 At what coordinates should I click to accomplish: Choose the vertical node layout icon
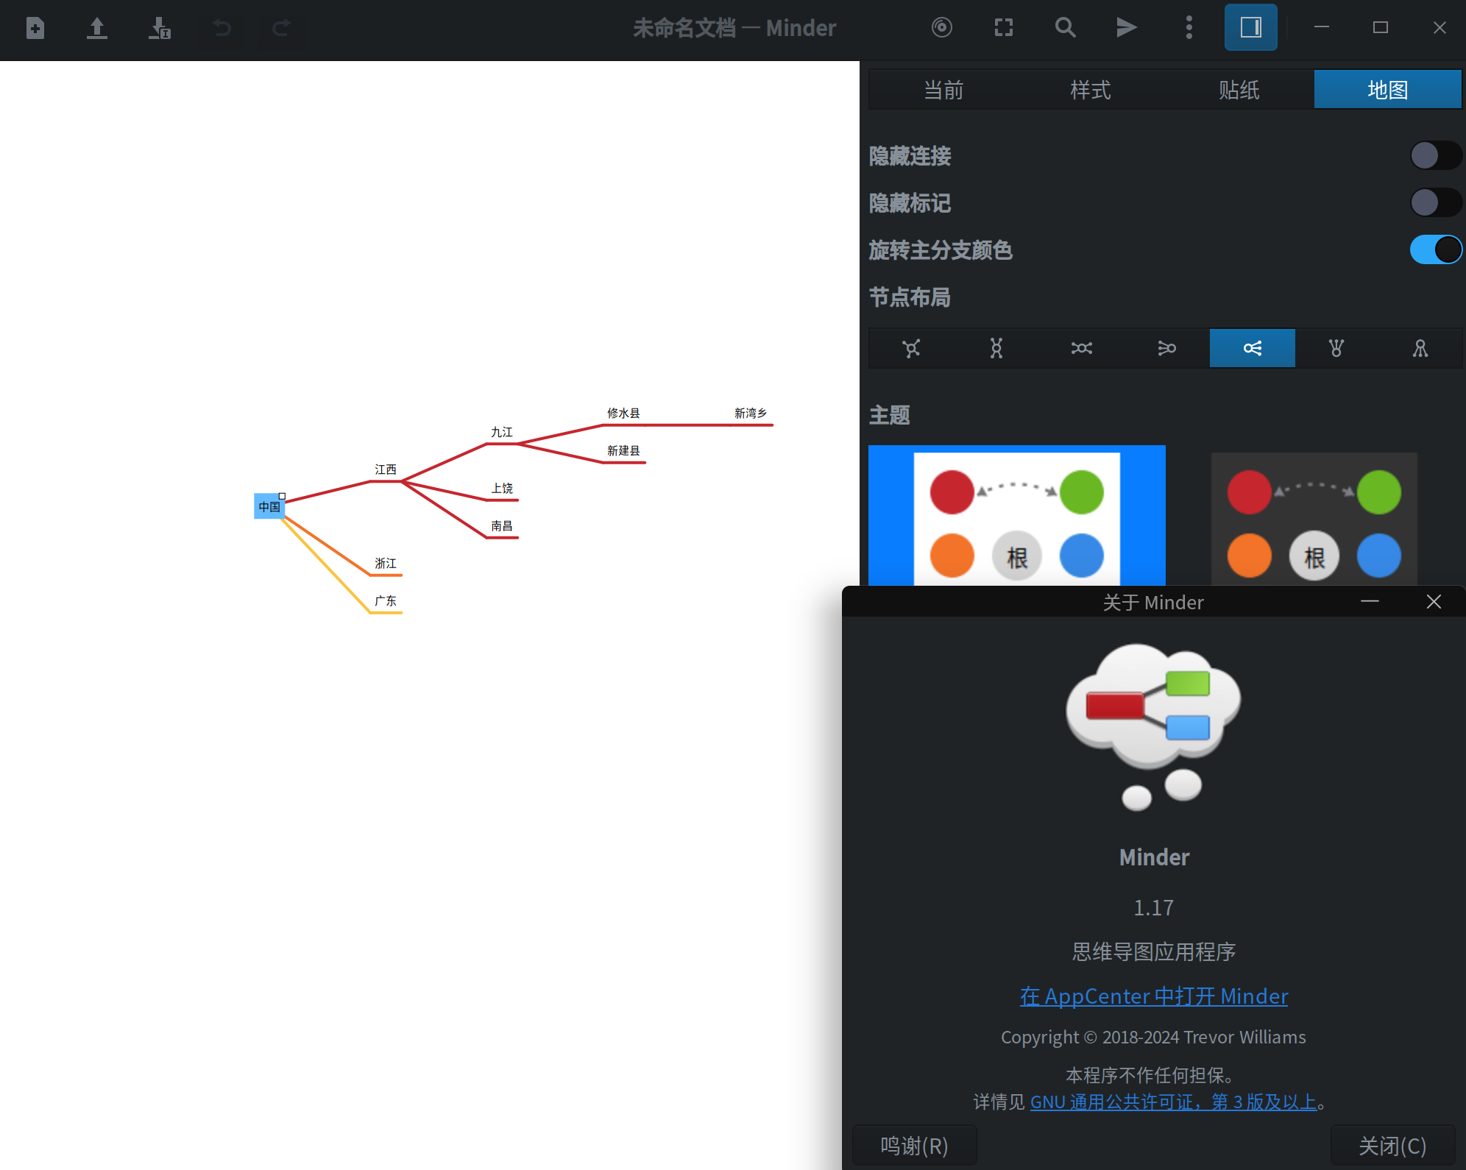point(996,348)
